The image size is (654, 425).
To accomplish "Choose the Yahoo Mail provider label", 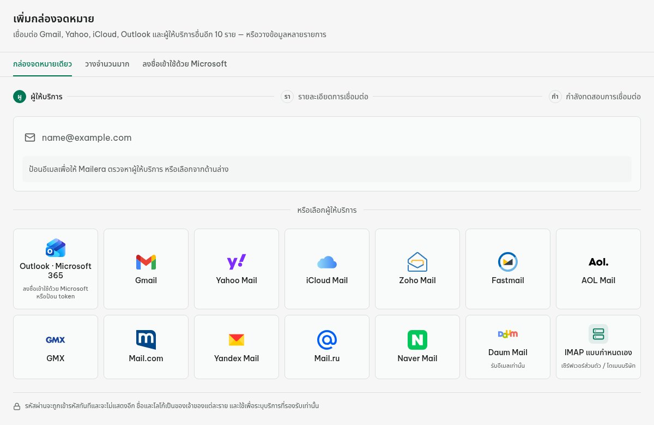I will 237,280.
